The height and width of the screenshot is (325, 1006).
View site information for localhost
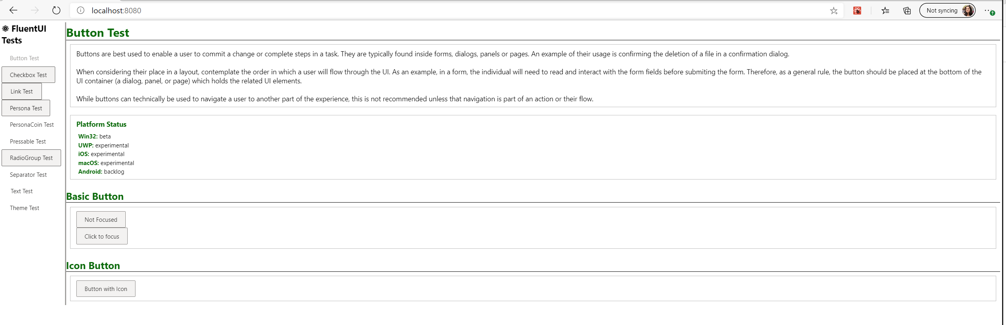point(80,11)
